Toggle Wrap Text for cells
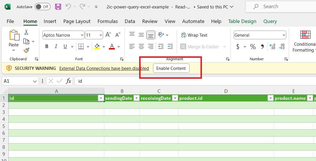The height and width of the screenshot is (161, 316). click(194, 35)
